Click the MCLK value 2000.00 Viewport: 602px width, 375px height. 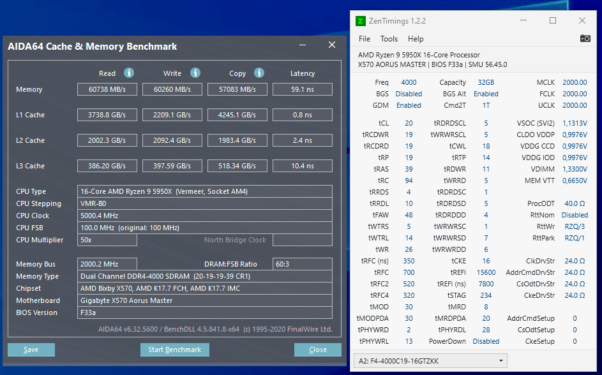[x=575, y=82]
